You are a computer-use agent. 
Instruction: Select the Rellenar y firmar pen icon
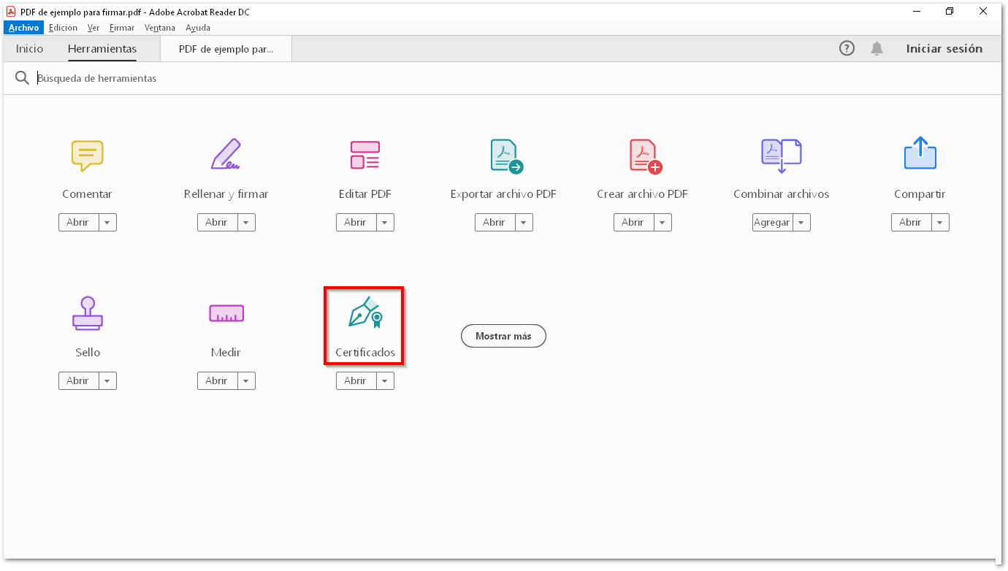(226, 154)
